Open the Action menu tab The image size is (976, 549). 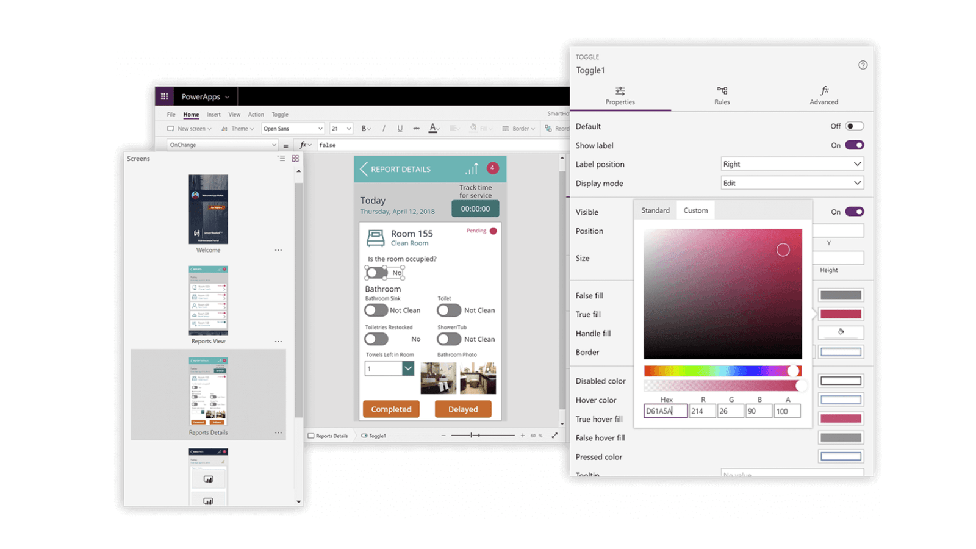256,115
